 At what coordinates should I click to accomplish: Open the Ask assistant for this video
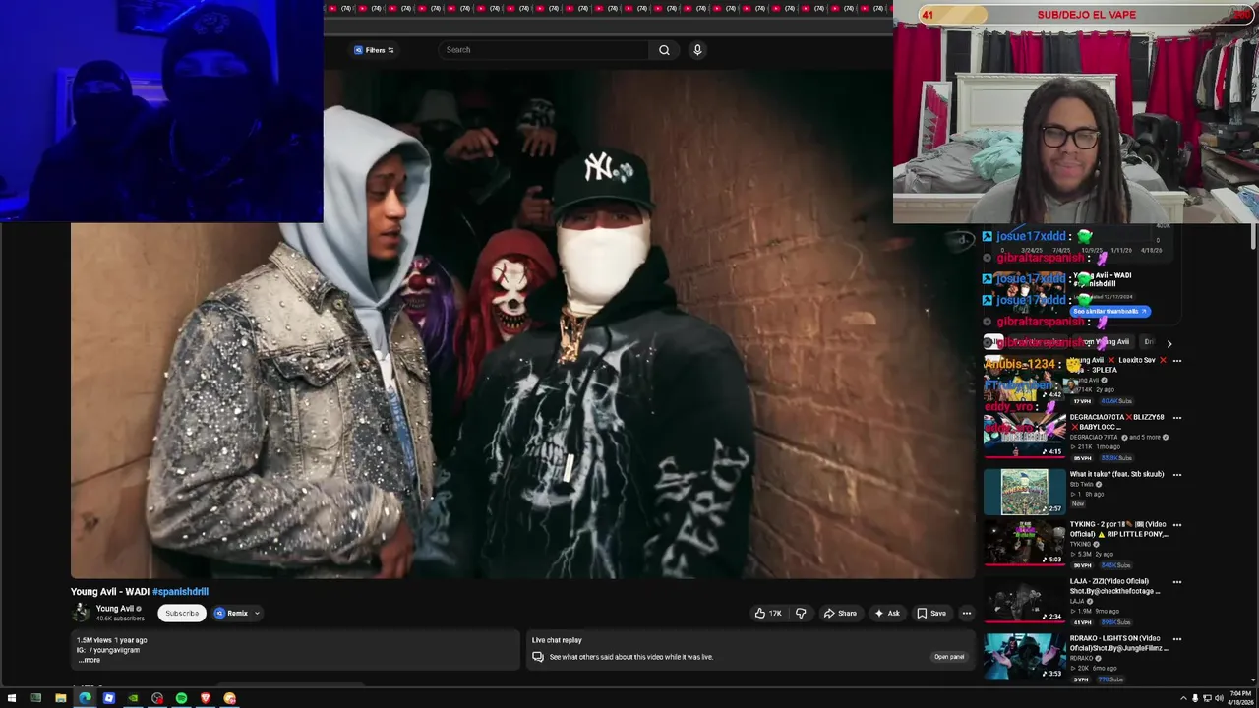(x=886, y=614)
